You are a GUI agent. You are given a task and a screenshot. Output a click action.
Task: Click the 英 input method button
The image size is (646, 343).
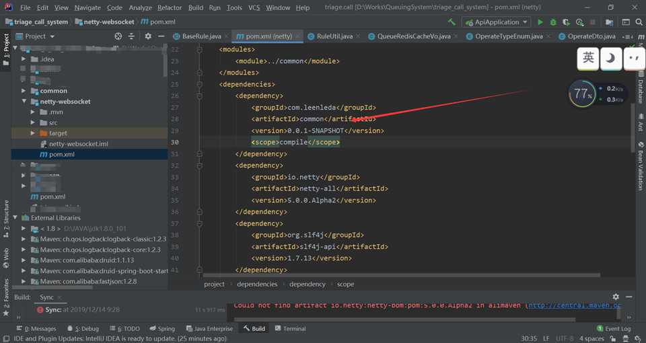point(588,59)
